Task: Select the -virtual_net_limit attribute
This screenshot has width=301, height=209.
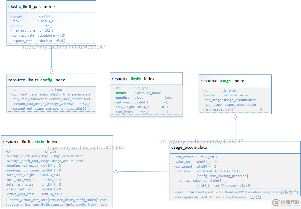Action: pyautogui.click(x=33, y=189)
